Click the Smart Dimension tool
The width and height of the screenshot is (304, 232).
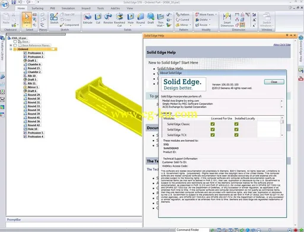[227, 20]
